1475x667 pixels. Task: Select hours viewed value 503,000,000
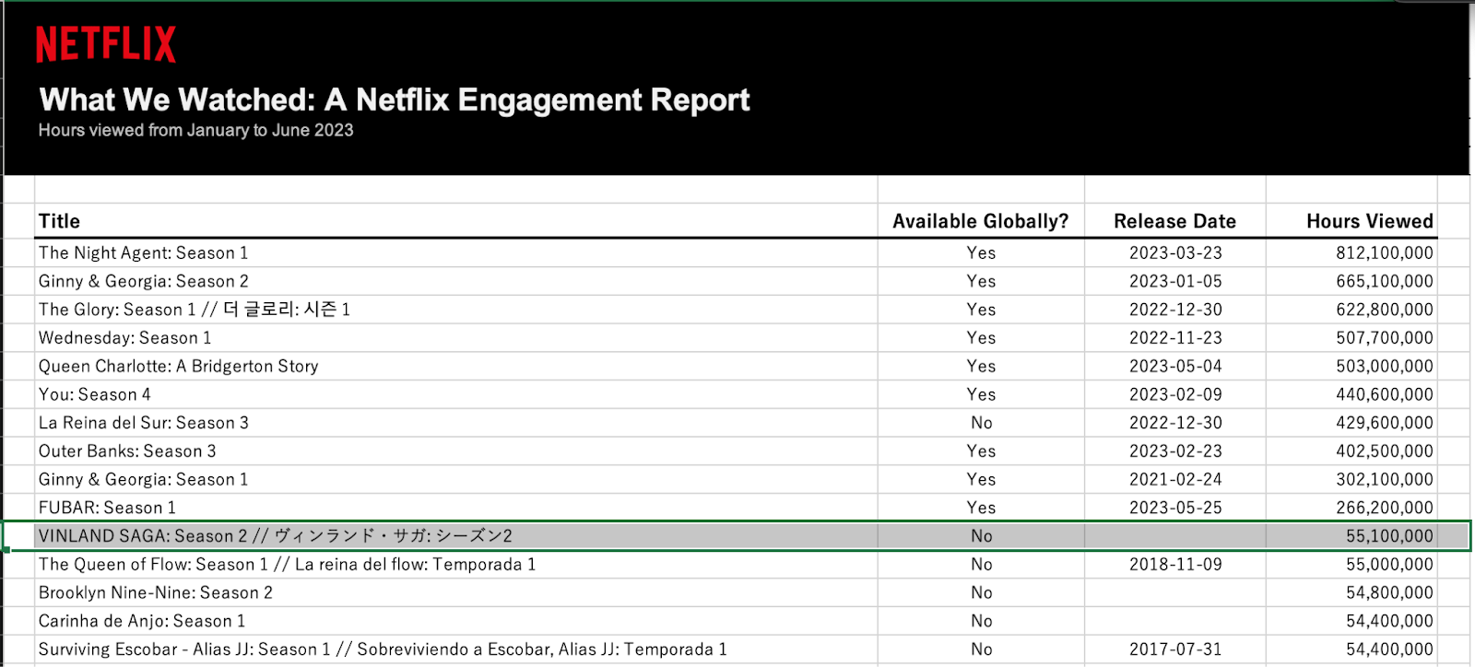(x=1351, y=366)
